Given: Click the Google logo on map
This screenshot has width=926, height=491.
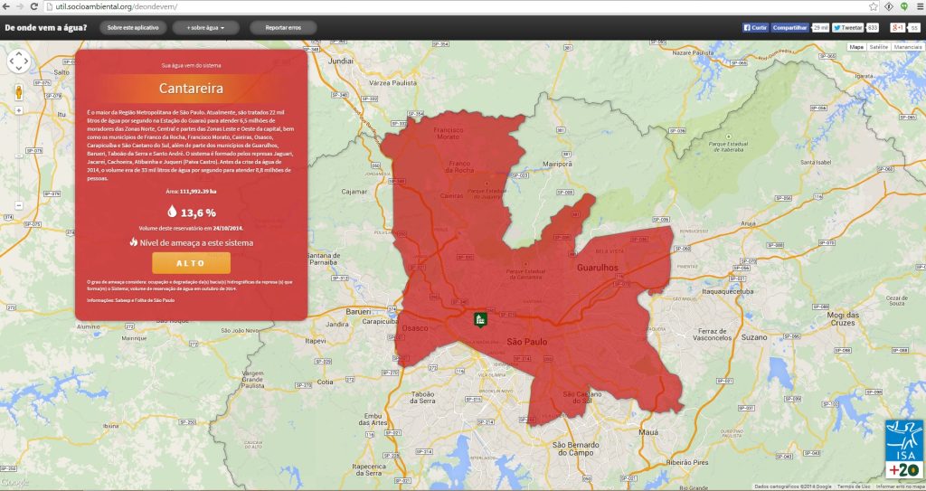Looking at the screenshot, I should (x=14, y=483).
